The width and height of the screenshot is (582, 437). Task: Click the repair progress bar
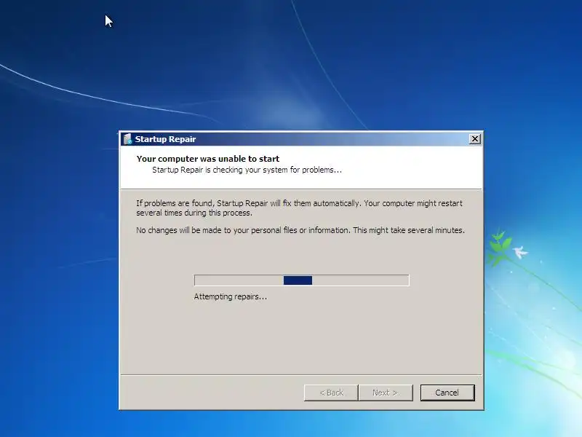pos(301,280)
